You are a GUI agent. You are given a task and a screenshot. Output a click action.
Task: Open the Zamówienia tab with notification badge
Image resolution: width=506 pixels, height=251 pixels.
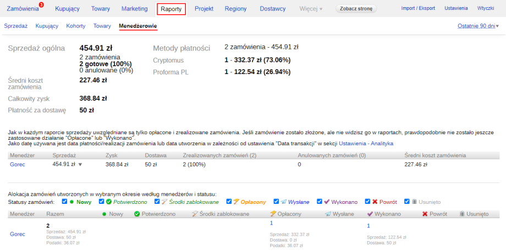23,9
